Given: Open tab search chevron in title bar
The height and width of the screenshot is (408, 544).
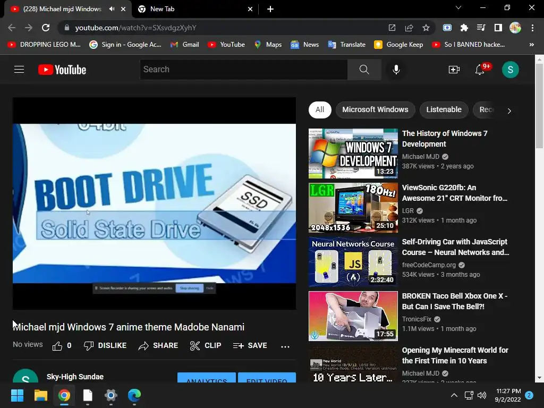Looking at the screenshot, I should [x=458, y=7].
